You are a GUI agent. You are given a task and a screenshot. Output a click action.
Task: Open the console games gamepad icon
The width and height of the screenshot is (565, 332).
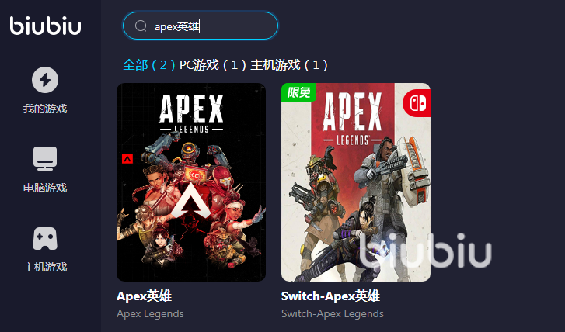[45, 238]
